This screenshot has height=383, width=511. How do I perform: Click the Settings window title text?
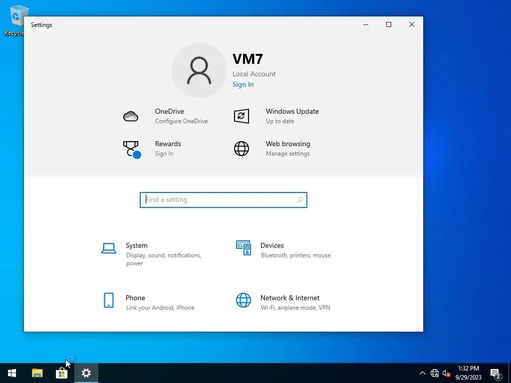click(41, 25)
